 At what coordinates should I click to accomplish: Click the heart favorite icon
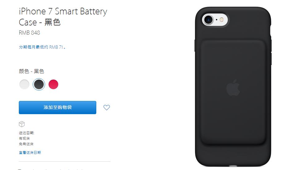tap(106, 107)
